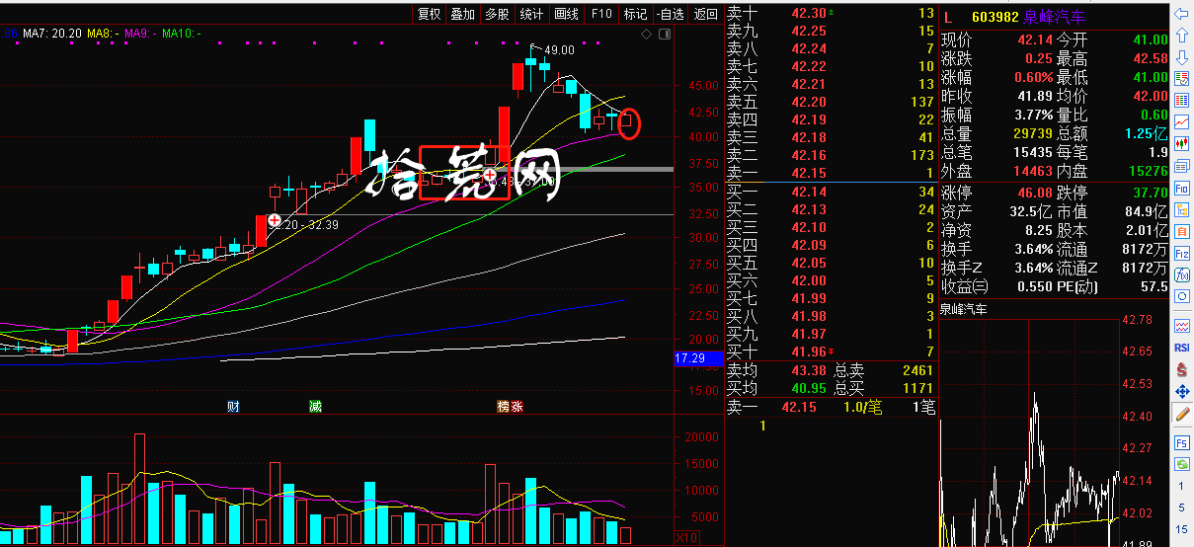Click the L marker beside stock code

pos(949,17)
